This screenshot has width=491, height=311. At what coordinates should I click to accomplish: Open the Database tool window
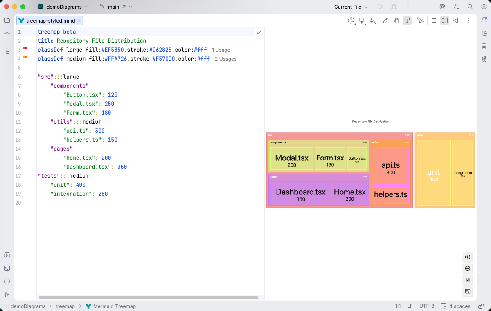[x=484, y=46]
